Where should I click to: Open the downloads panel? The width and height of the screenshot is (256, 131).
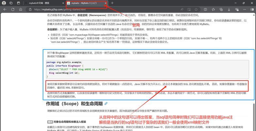(229, 9)
